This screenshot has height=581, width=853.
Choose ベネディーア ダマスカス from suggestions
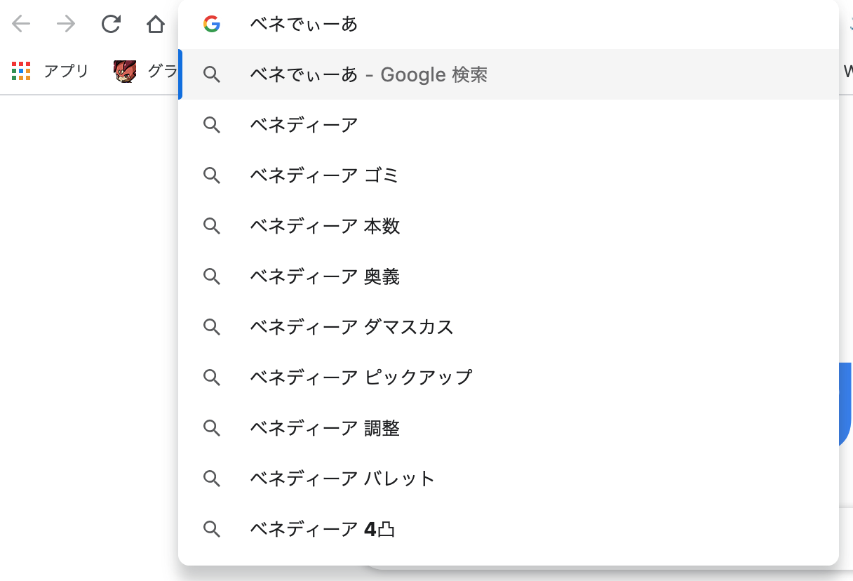(x=351, y=327)
